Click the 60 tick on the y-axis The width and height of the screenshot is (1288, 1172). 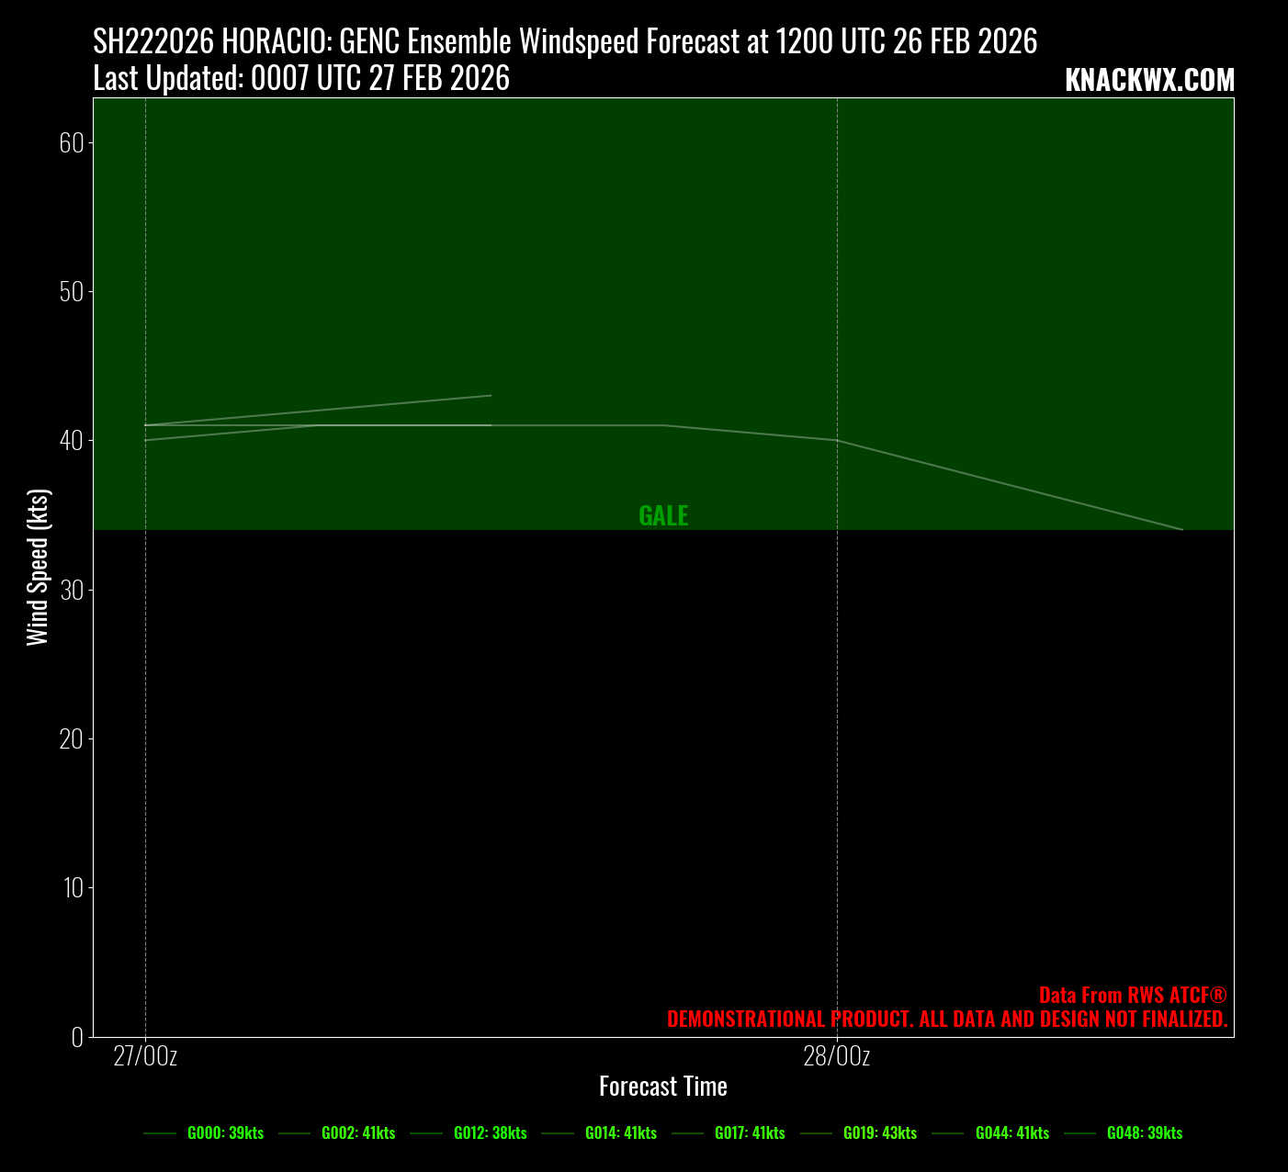pyautogui.click(x=72, y=142)
